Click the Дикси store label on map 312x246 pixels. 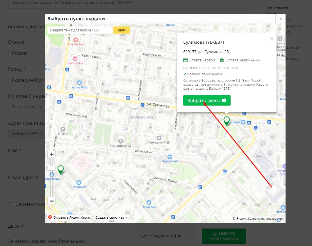coord(170,25)
